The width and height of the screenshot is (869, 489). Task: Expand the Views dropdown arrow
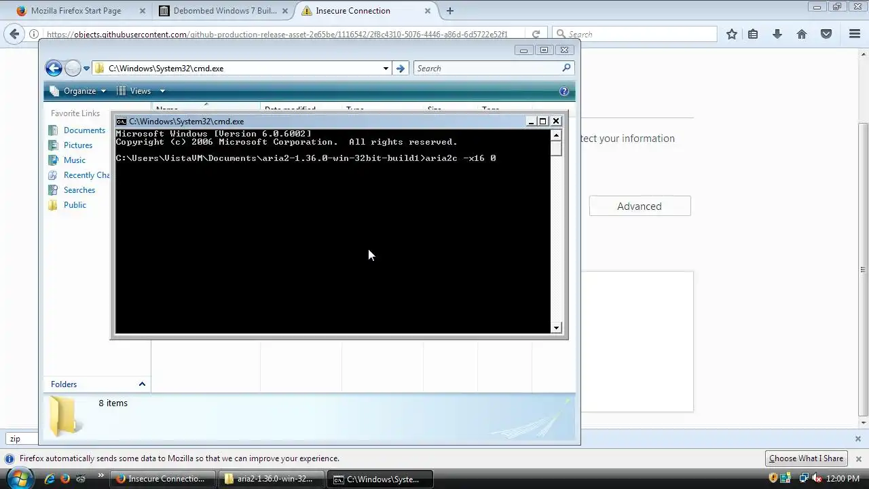[162, 91]
